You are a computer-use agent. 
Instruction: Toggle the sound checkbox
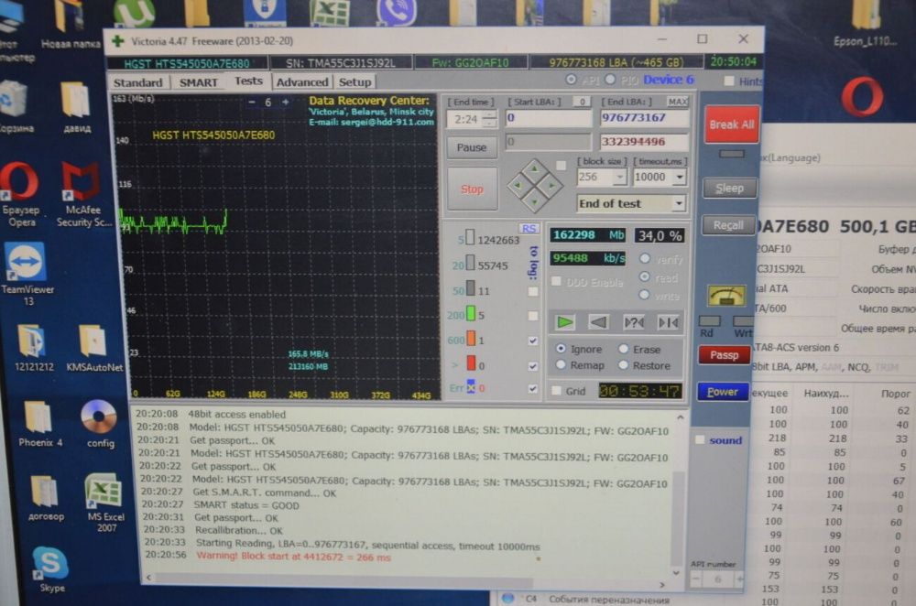click(x=699, y=439)
